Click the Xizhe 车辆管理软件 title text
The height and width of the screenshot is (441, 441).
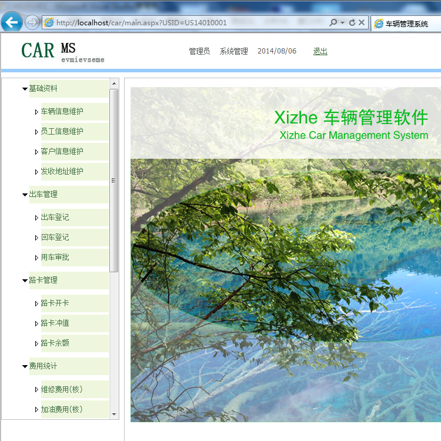pyautogui.click(x=351, y=117)
